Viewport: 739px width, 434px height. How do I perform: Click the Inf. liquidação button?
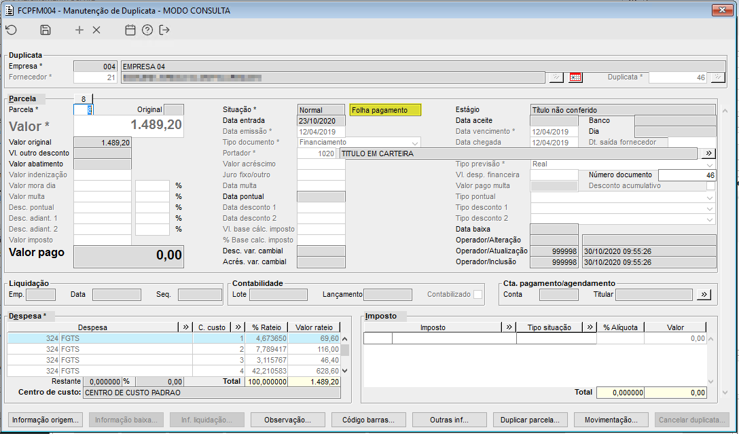(207, 420)
